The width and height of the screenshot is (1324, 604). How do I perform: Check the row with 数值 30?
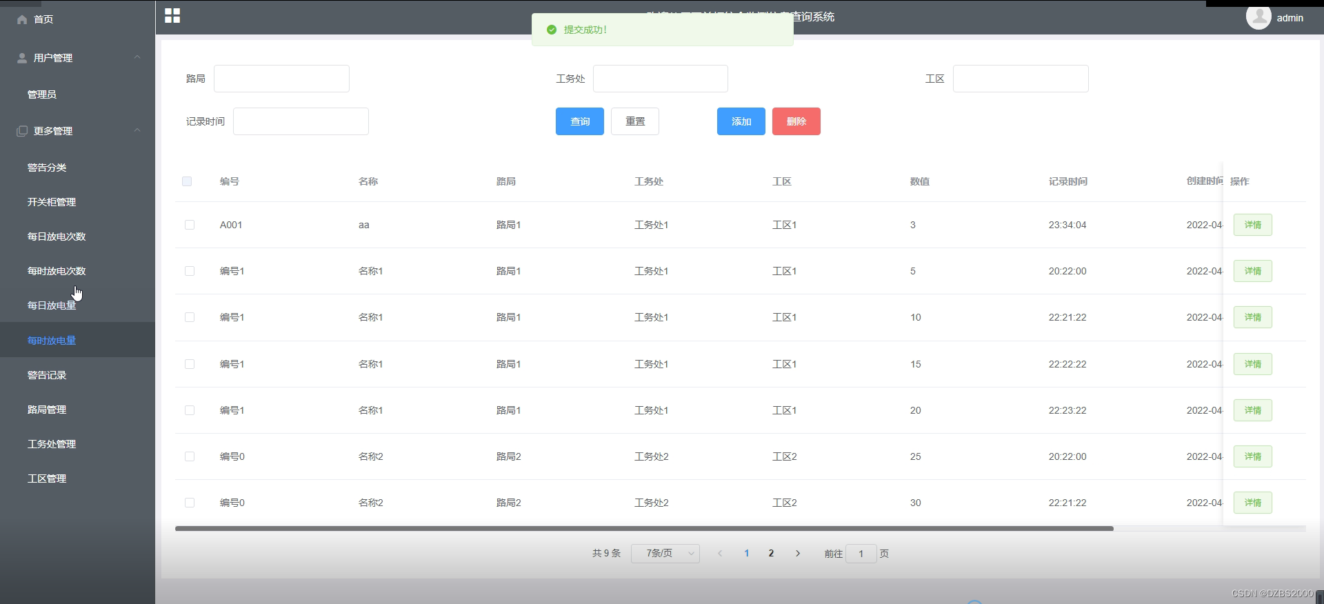coord(190,503)
